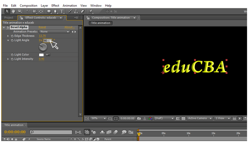248x142 pixels.
Task: Toggle the Composition panel lock
Action: click(x=88, y=18)
